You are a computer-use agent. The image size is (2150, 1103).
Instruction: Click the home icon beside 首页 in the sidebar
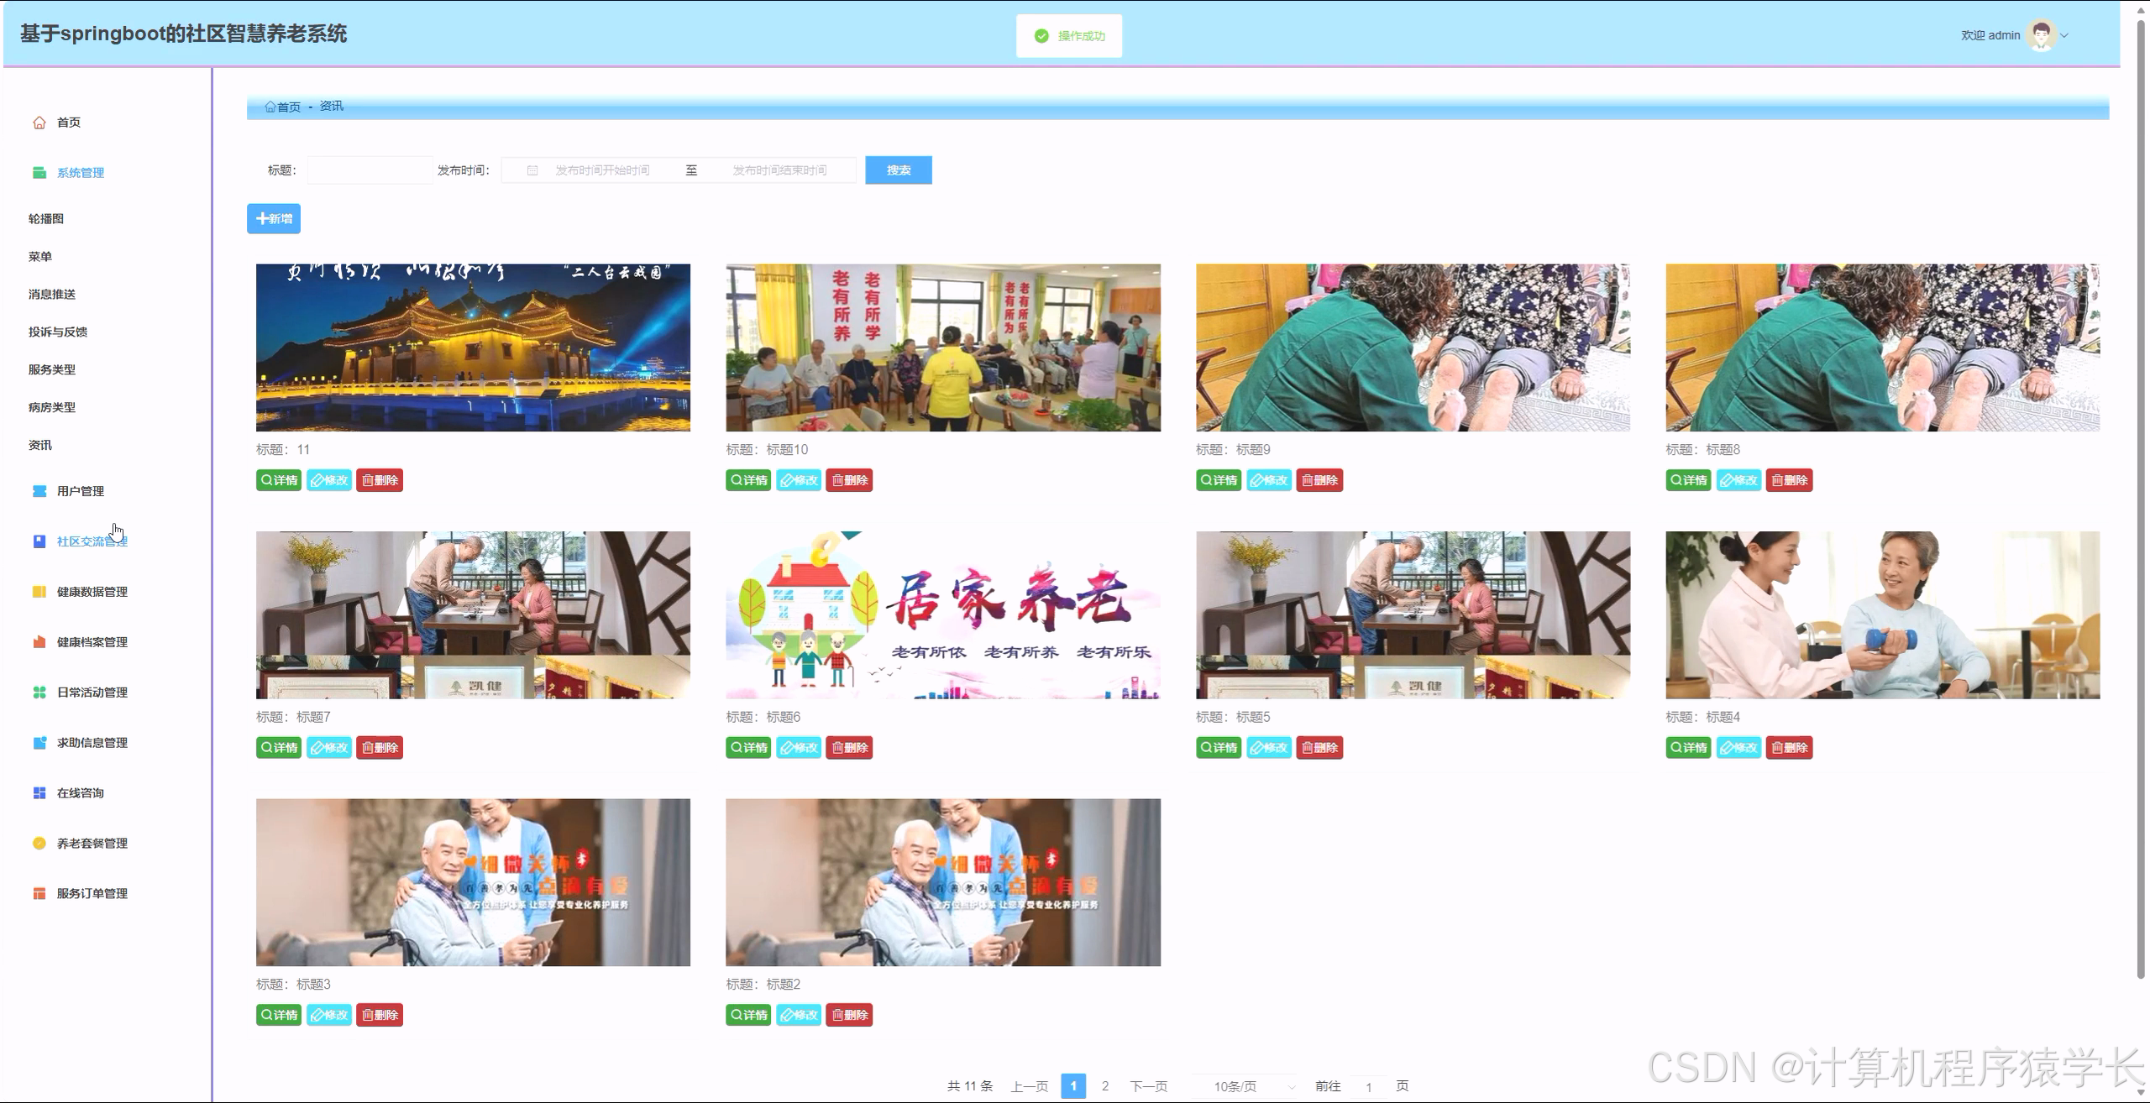(x=39, y=123)
